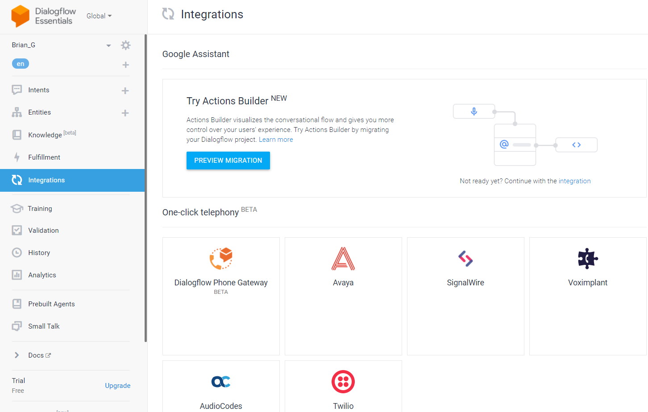Image resolution: width=648 pixels, height=412 pixels.
Task: Click the Validation checkmark icon
Action: point(17,231)
